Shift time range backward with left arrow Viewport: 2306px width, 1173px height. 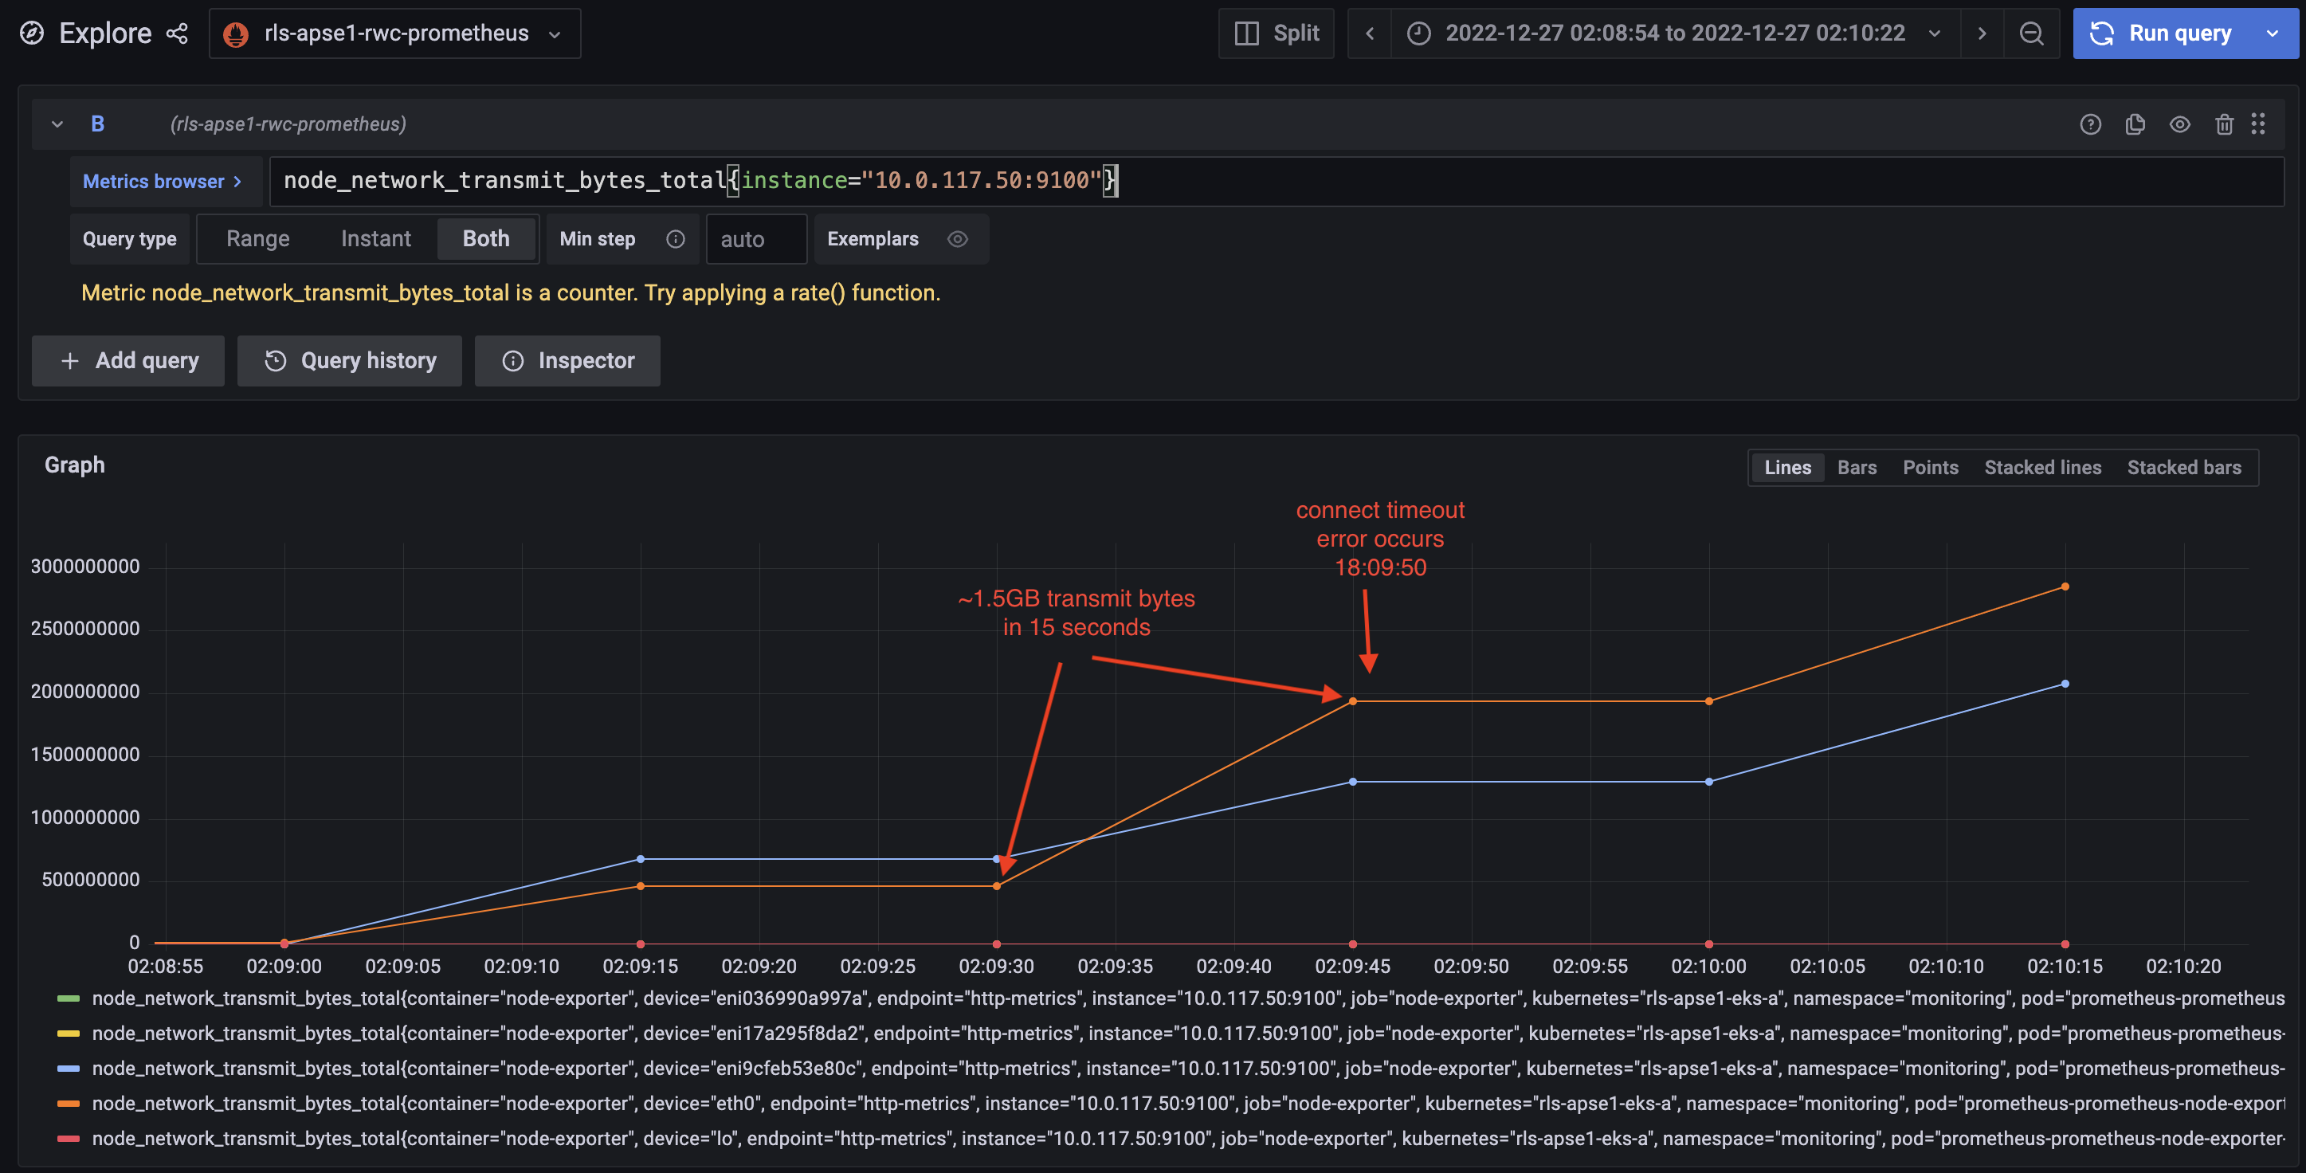point(1369,34)
